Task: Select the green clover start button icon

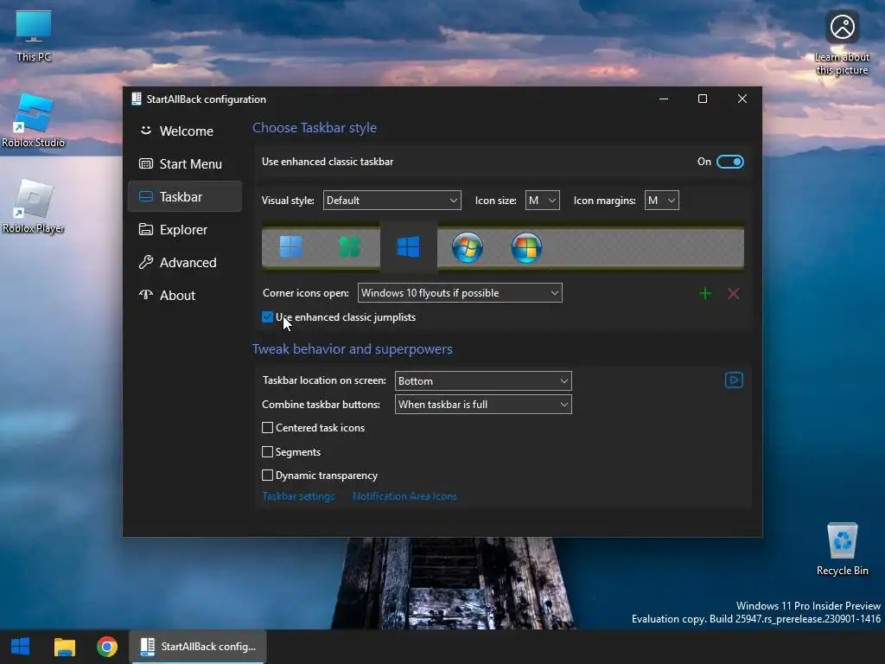Action: click(x=349, y=247)
